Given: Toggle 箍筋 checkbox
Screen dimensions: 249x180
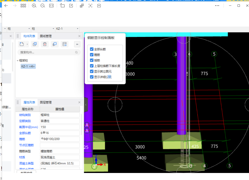Looking at the screenshot, I should pyautogui.click(x=92, y=55).
